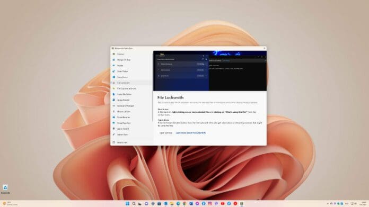
Task: Open the Instagram taskbar icon
Action: [x=210, y=203]
